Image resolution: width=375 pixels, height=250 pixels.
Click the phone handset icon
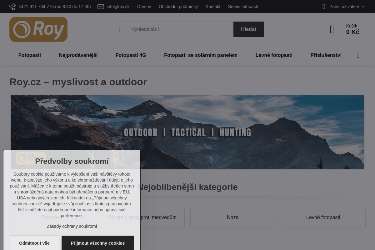tap(12, 7)
